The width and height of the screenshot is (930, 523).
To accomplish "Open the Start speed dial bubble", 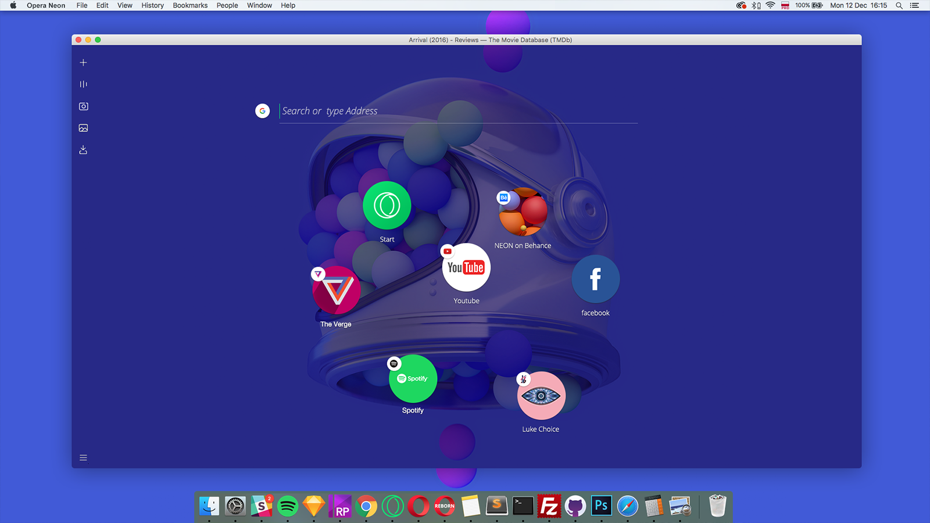I will 387,206.
